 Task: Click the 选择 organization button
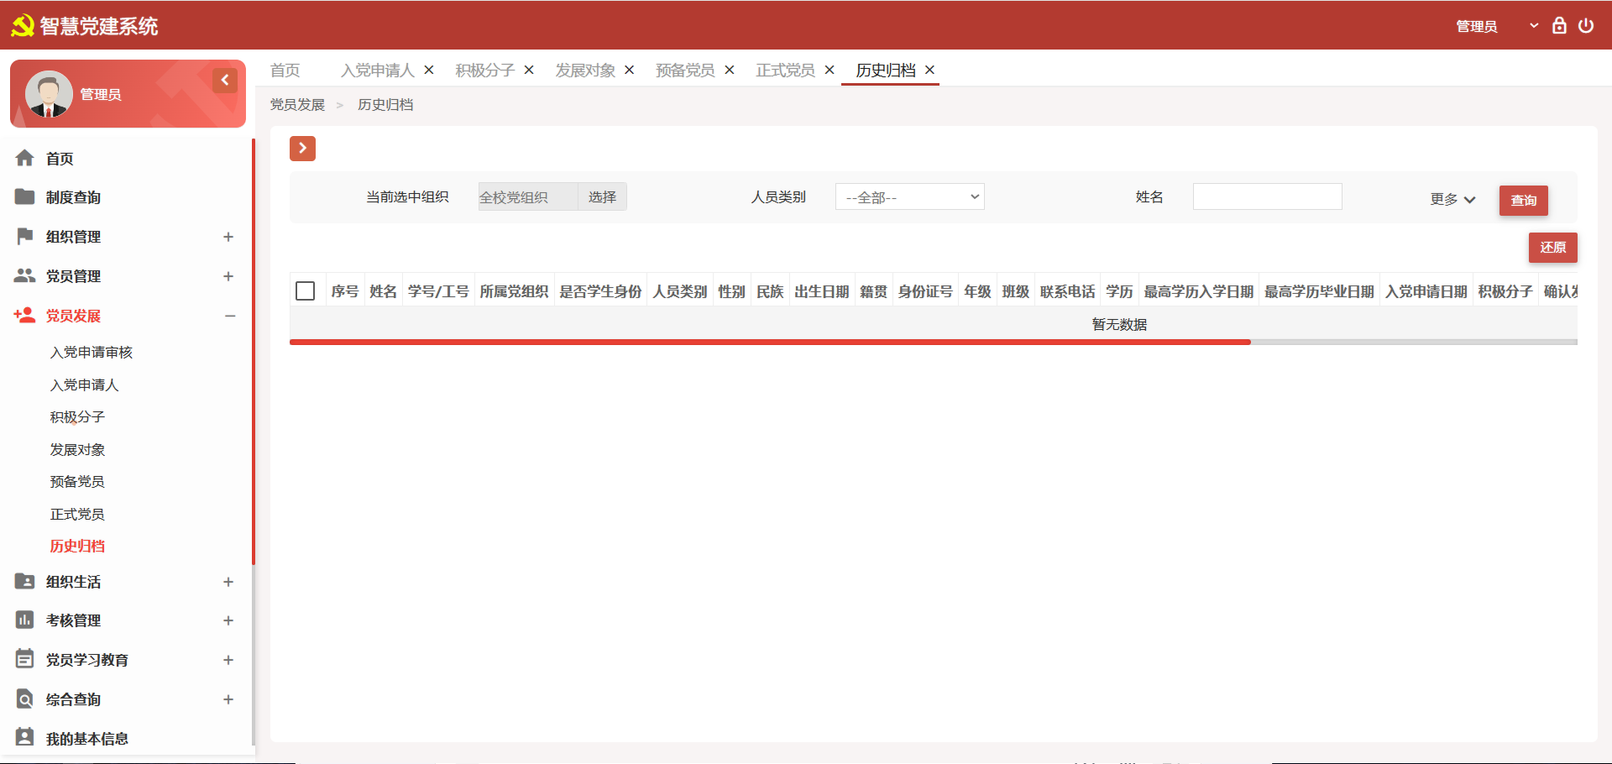click(602, 196)
